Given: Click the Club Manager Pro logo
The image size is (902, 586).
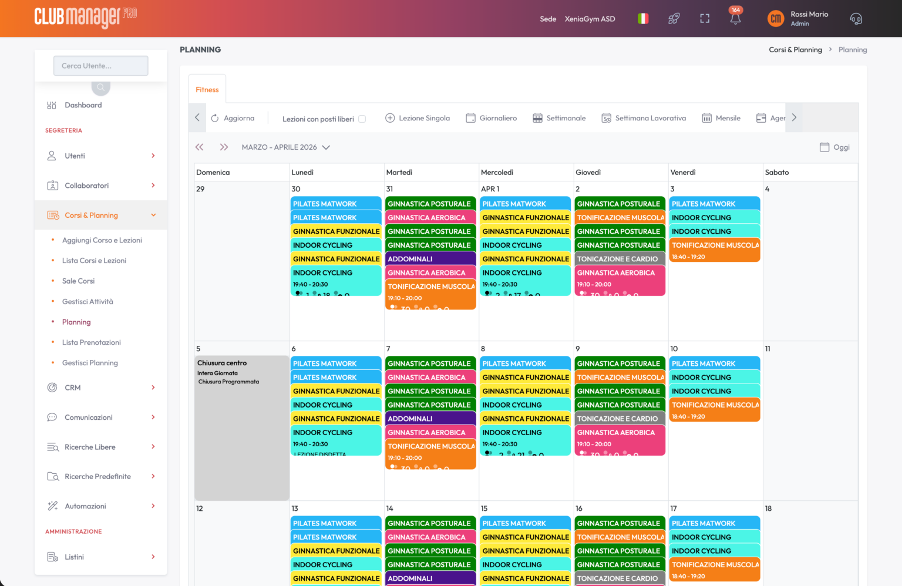Looking at the screenshot, I should pos(86,18).
